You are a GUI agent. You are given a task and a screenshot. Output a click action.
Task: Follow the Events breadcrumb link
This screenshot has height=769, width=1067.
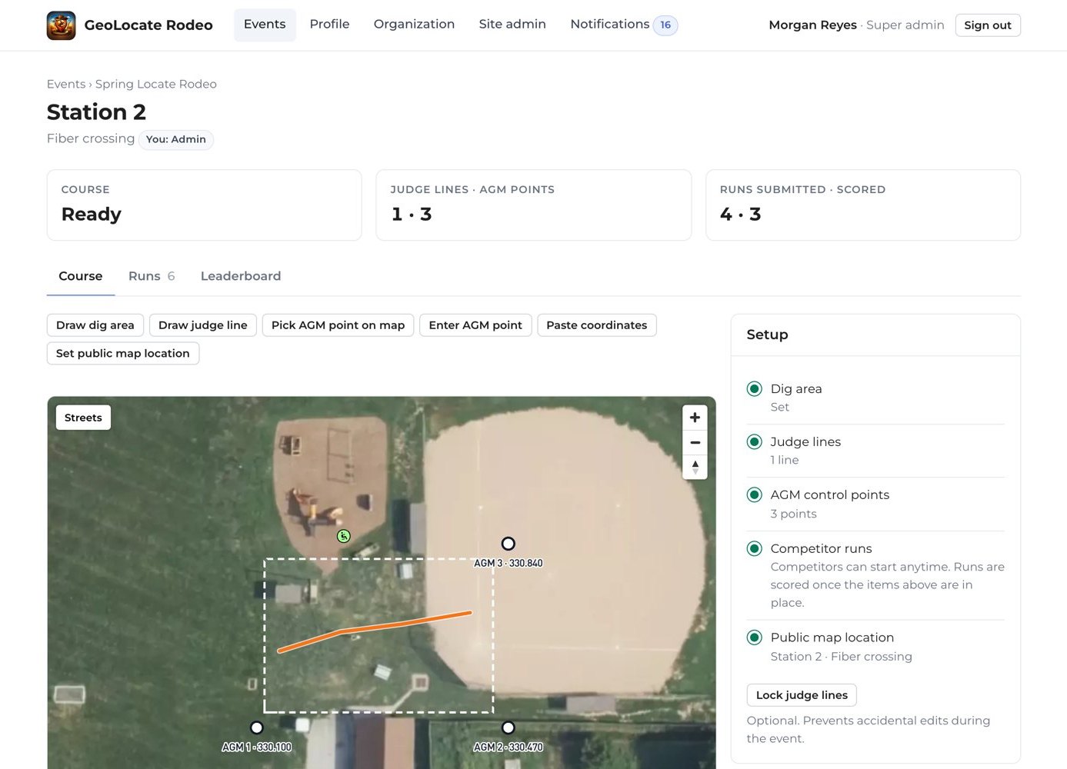(x=66, y=84)
